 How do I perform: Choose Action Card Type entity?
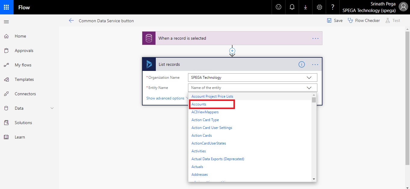click(x=205, y=120)
